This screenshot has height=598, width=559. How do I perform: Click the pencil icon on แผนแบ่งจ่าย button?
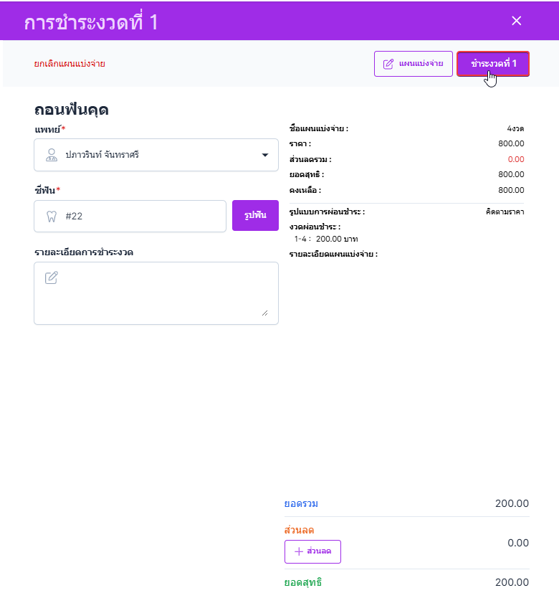point(388,64)
